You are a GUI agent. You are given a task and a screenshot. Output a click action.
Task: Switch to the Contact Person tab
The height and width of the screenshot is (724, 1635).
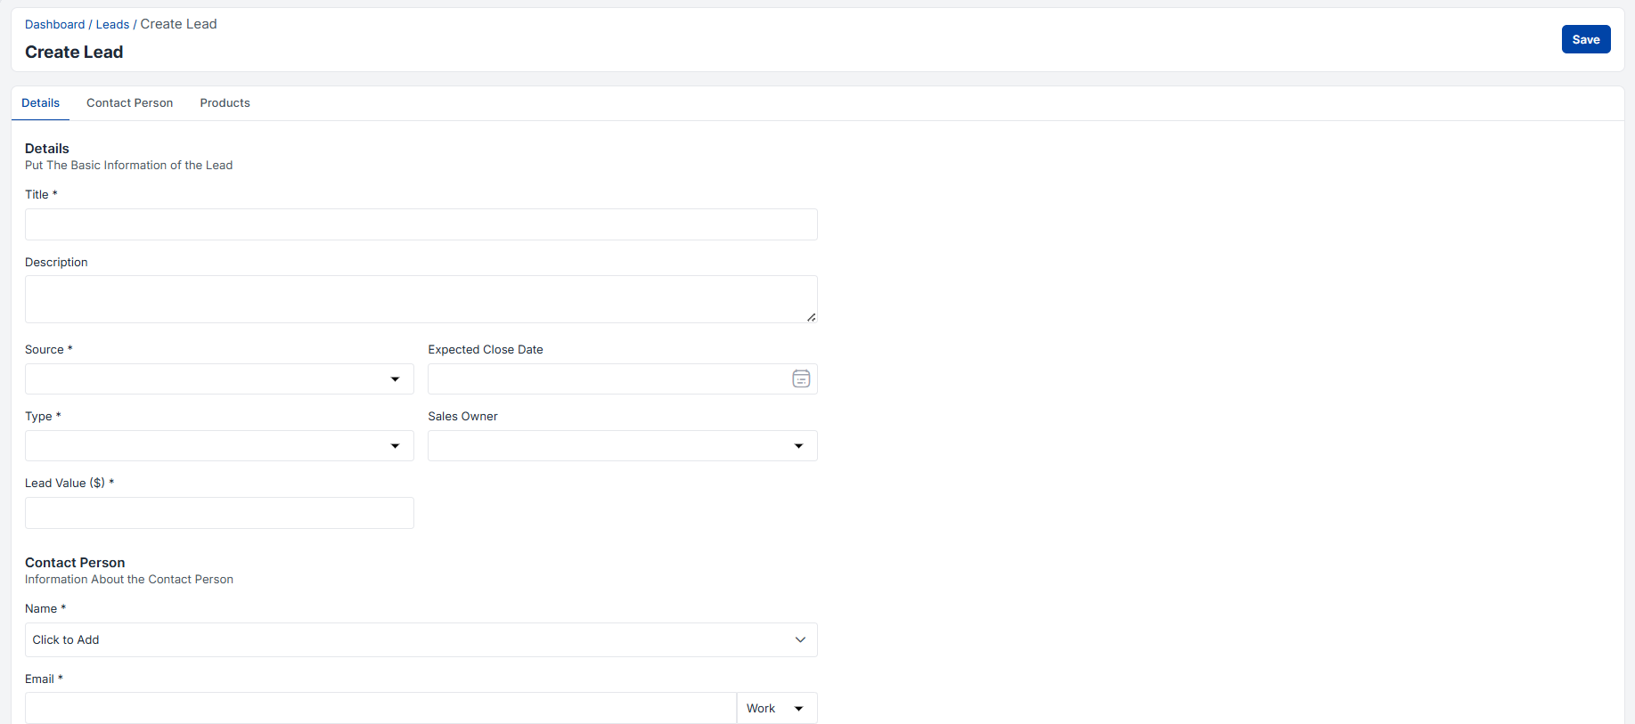(129, 103)
